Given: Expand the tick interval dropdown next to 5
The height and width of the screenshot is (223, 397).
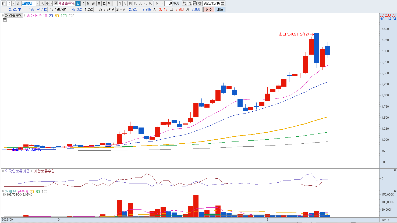Looking at the screenshot, I should pyautogui.click(x=162, y=3).
